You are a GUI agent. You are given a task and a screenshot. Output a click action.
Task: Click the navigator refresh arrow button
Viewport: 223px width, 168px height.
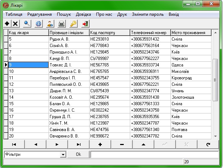coord(208,144)
